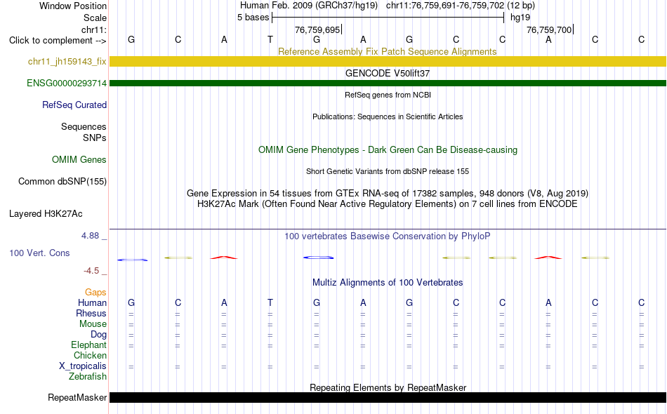Click the RepeatMasker track label
Viewport: 667px width, 414px height.
[77, 398]
